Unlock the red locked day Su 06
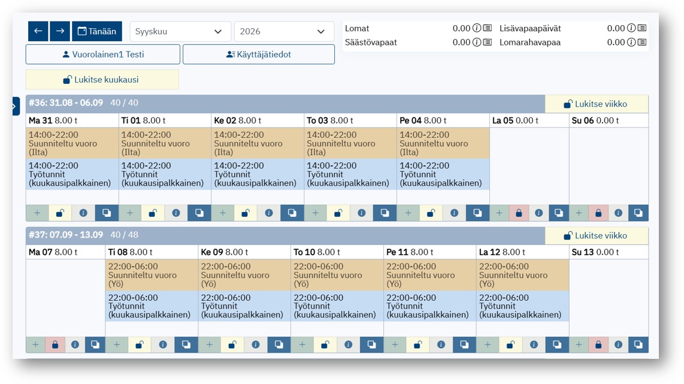Viewport: 684px width, 384px height. click(598, 213)
